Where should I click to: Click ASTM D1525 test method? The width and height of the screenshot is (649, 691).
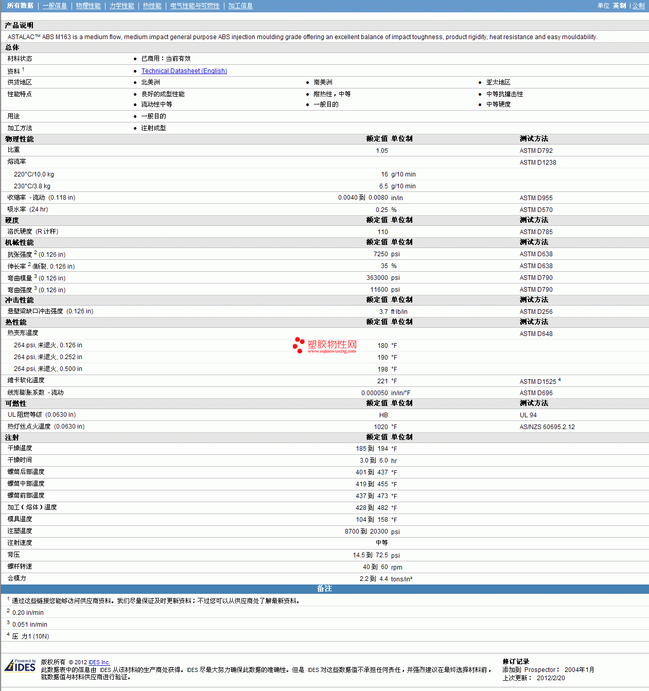point(538,382)
